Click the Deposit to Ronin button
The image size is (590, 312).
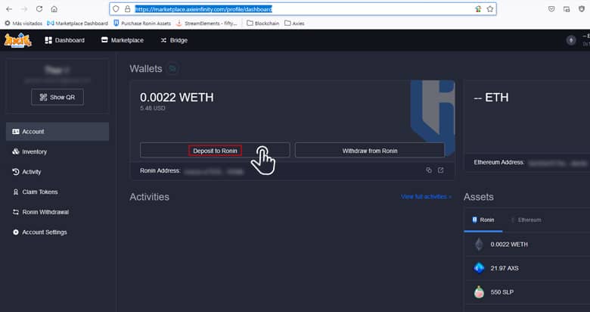coord(215,151)
